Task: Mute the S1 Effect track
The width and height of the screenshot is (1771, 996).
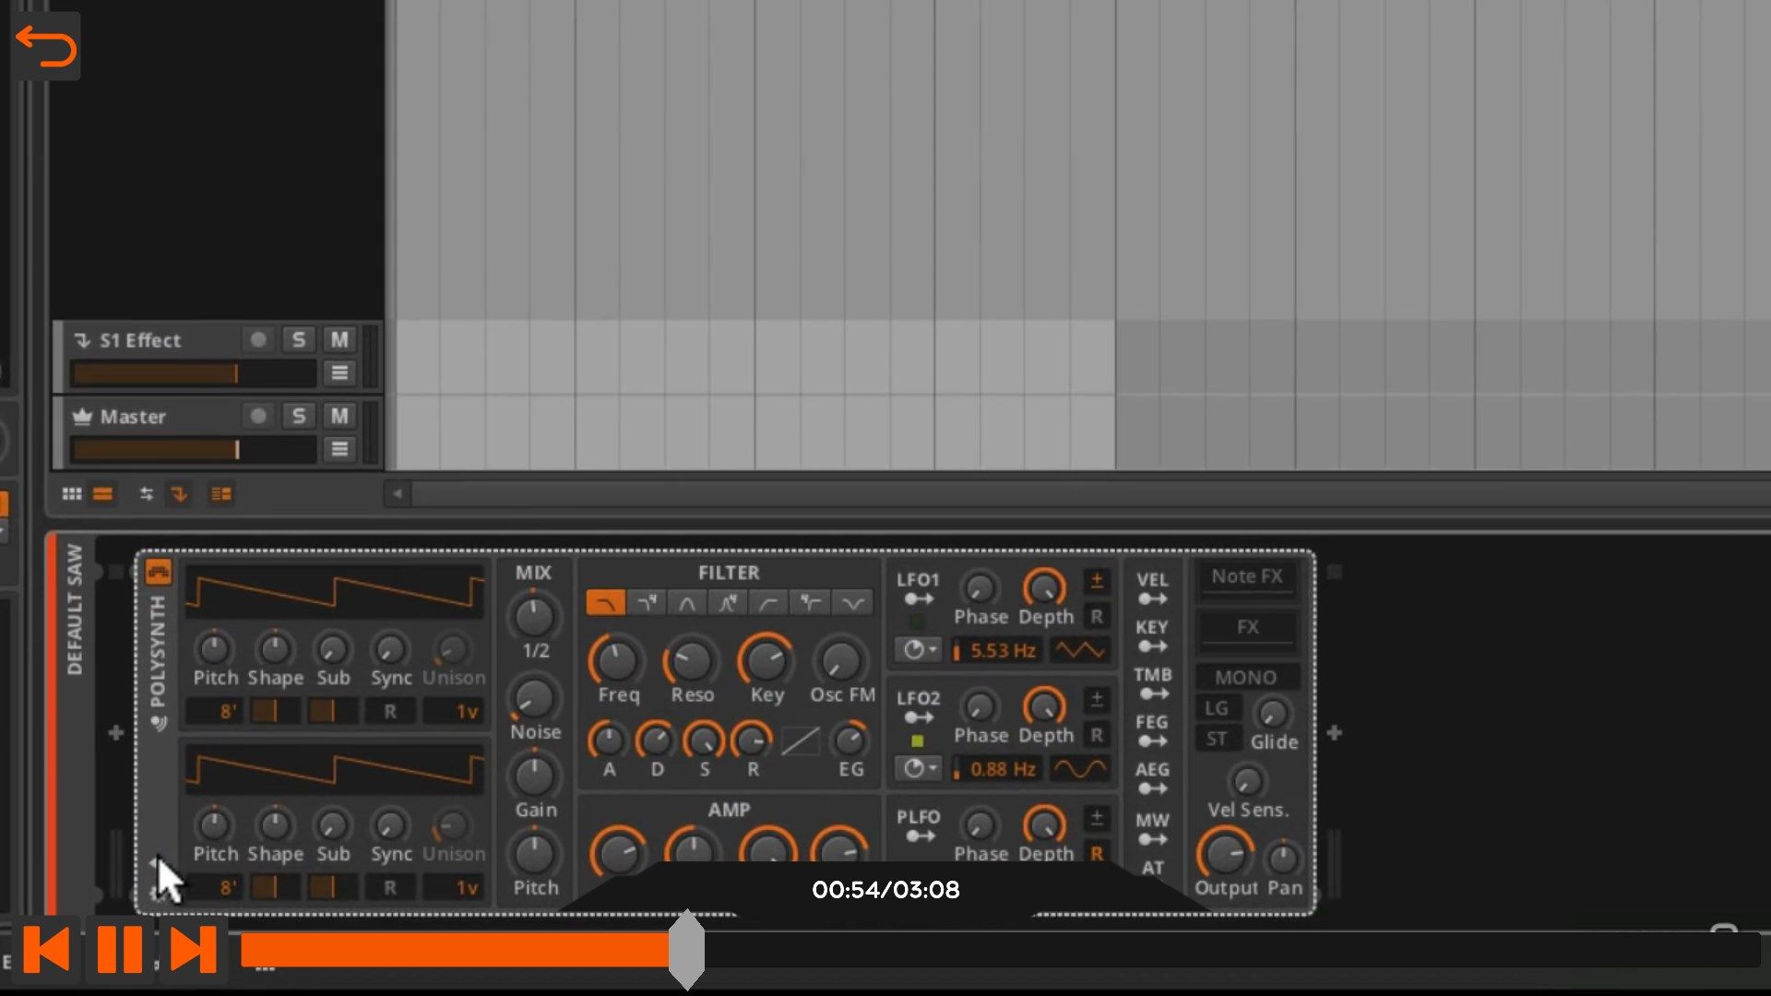Action: point(339,339)
